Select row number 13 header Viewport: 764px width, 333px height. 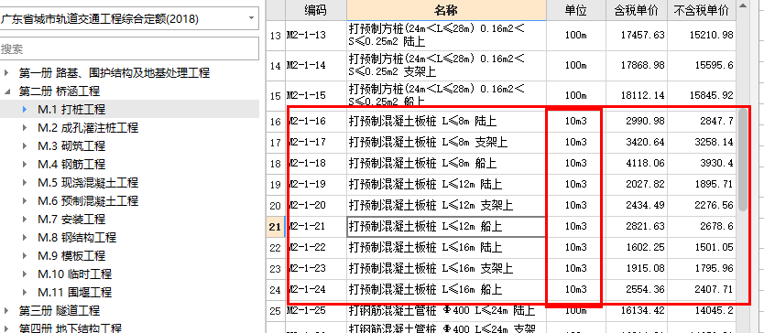click(x=276, y=36)
